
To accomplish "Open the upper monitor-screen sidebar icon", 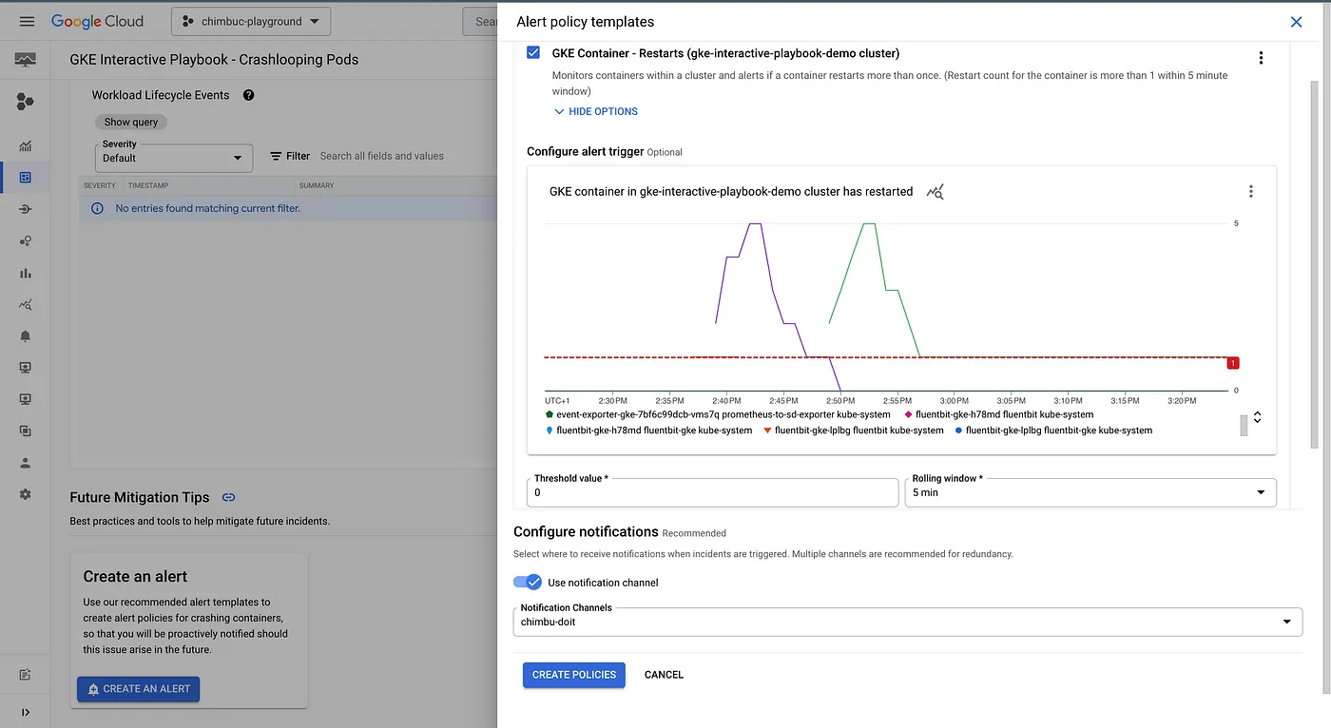I will click(x=26, y=368).
